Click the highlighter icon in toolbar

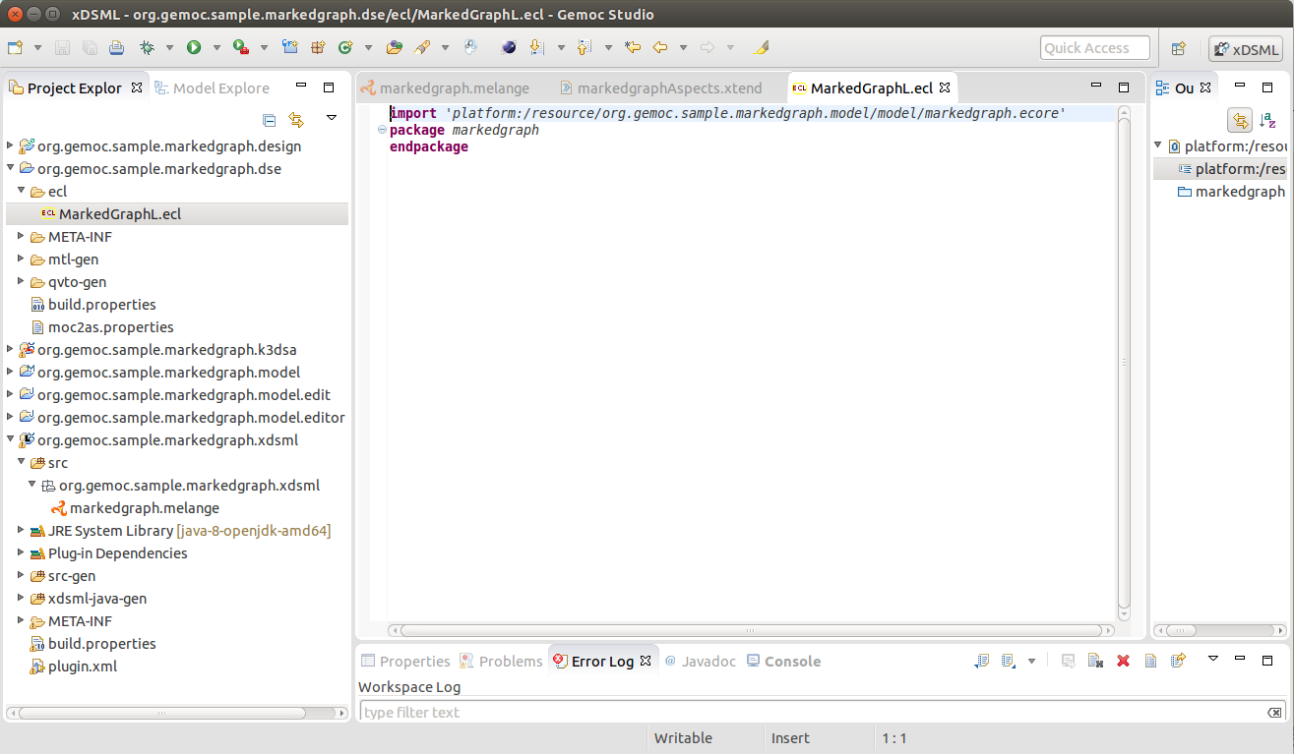coord(761,47)
